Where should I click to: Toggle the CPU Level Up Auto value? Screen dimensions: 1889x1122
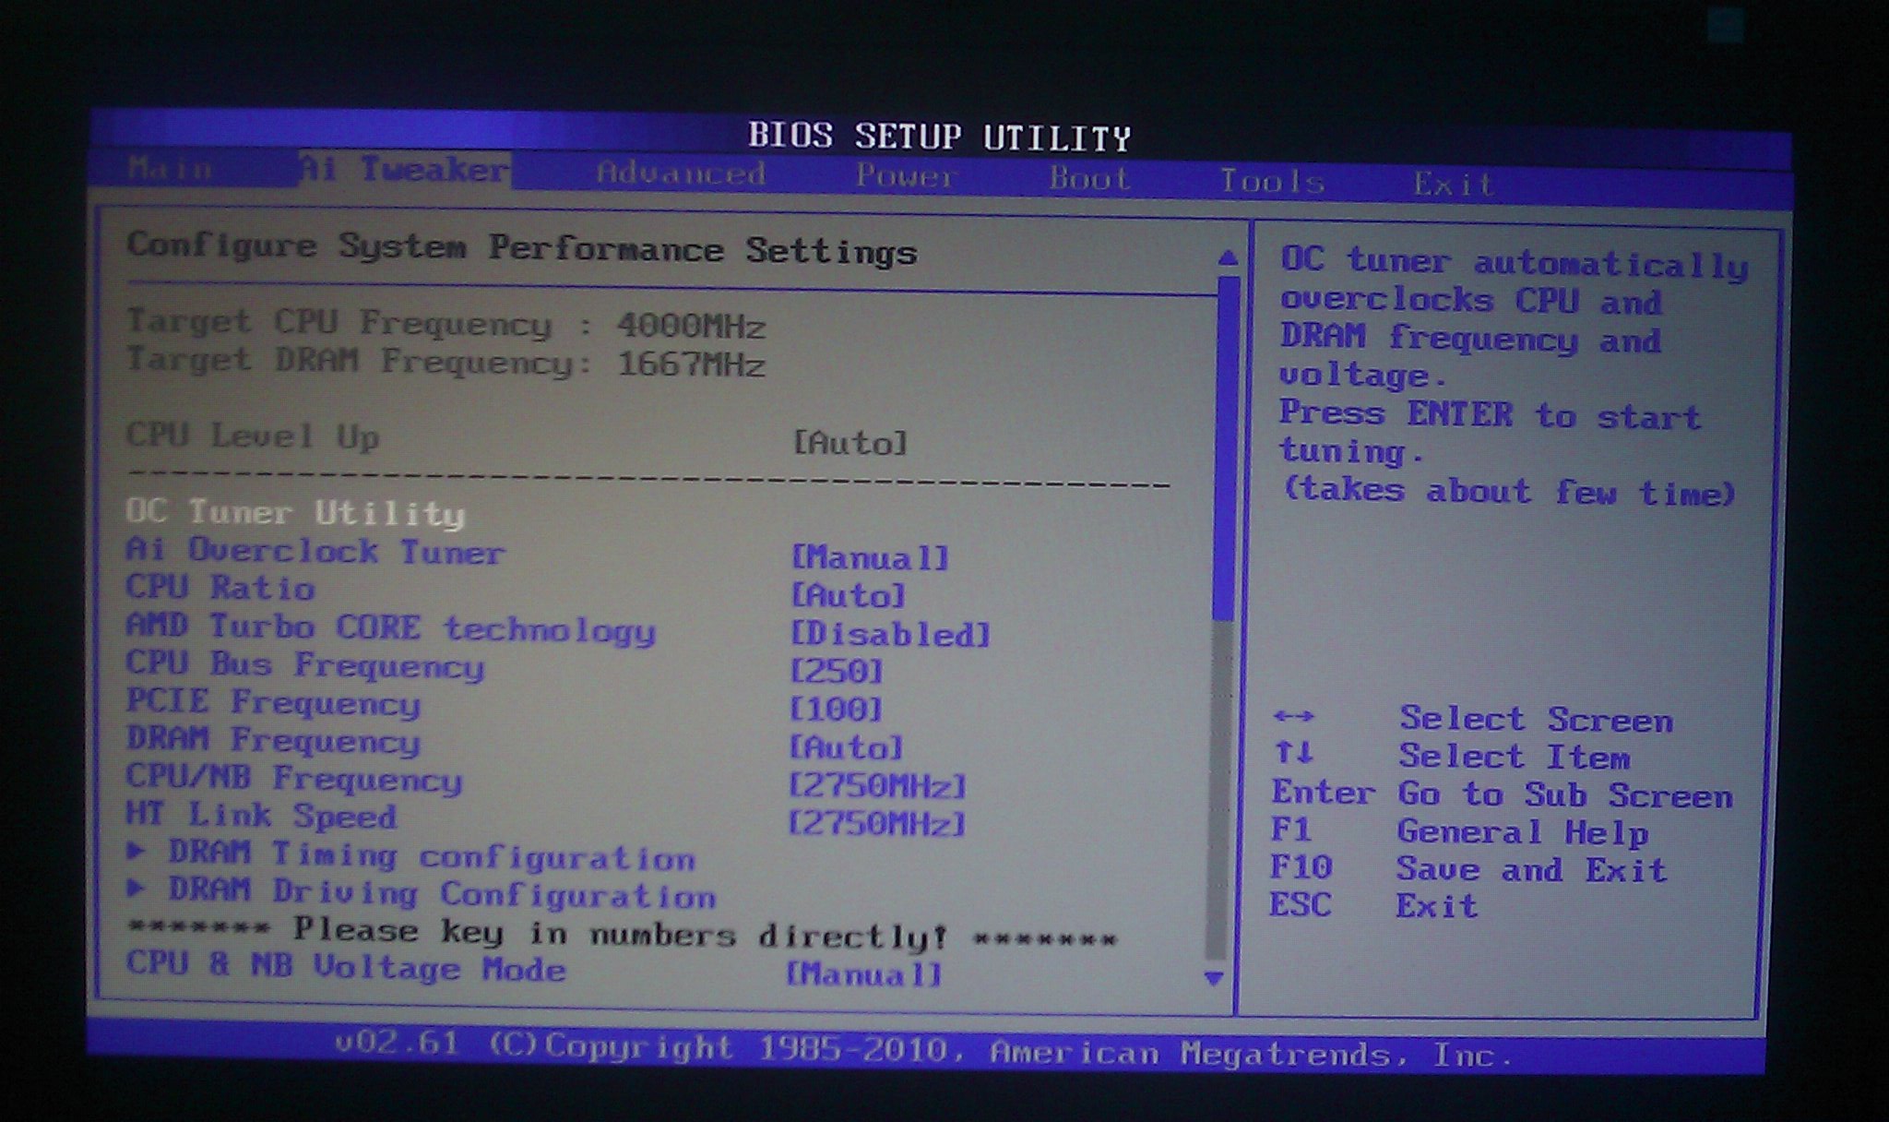tap(850, 444)
